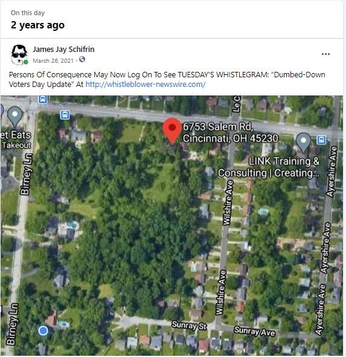
Task: Click the '2 years ago' memory heading
Action: coord(37,25)
